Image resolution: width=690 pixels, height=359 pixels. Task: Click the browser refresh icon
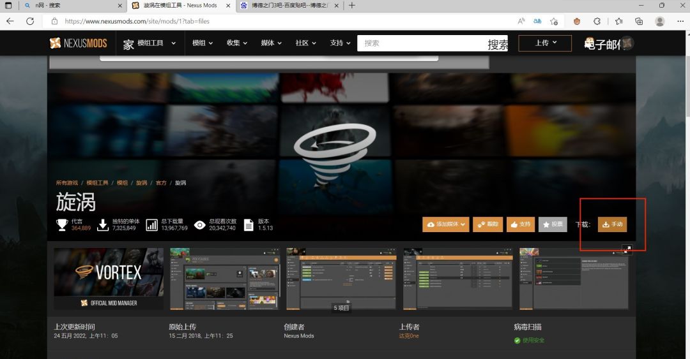click(x=30, y=21)
